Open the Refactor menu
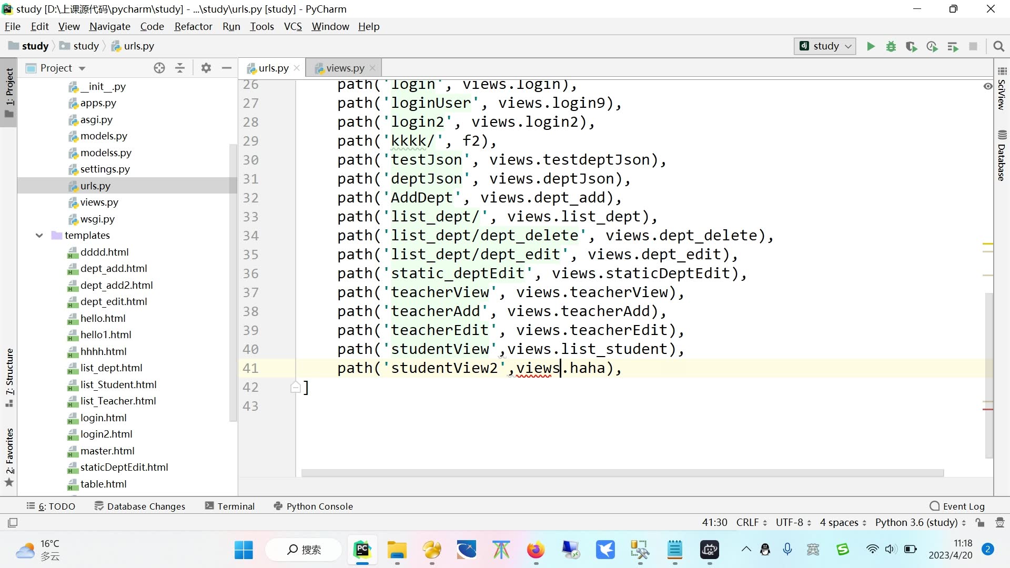The width and height of the screenshot is (1010, 568). [x=193, y=26]
